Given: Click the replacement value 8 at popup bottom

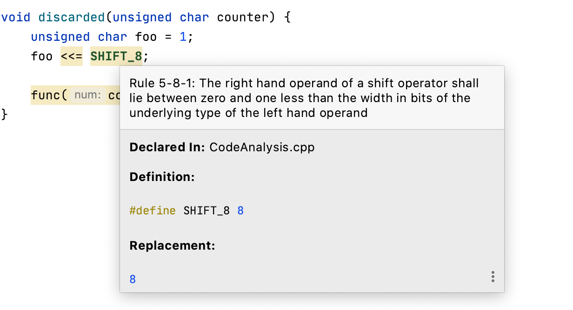Looking at the screenshot, I should point(133,279).
